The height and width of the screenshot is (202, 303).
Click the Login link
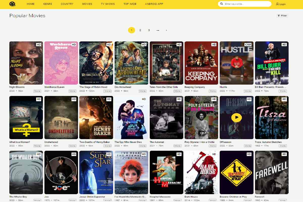pos(281,4)
